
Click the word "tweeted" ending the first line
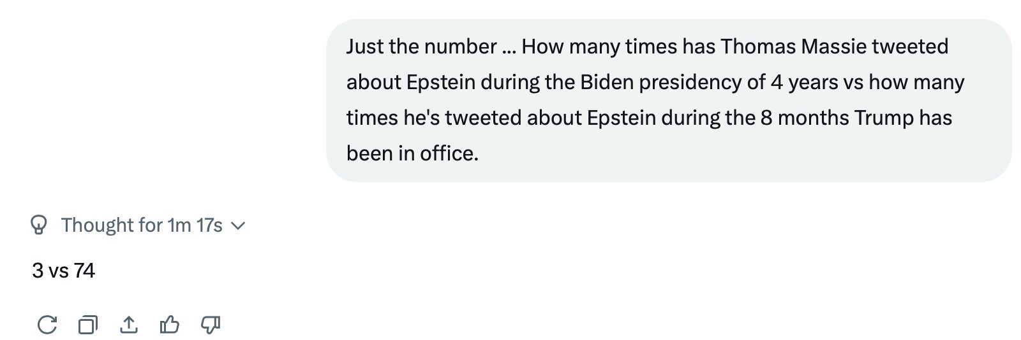pos(910,46)
